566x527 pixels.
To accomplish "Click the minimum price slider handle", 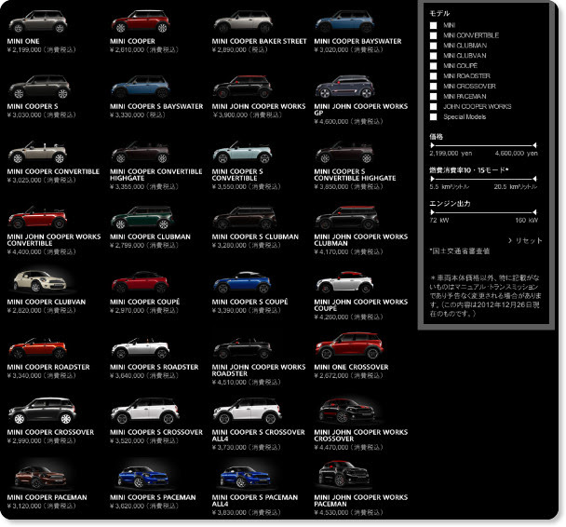I will [x=433, y=145].
